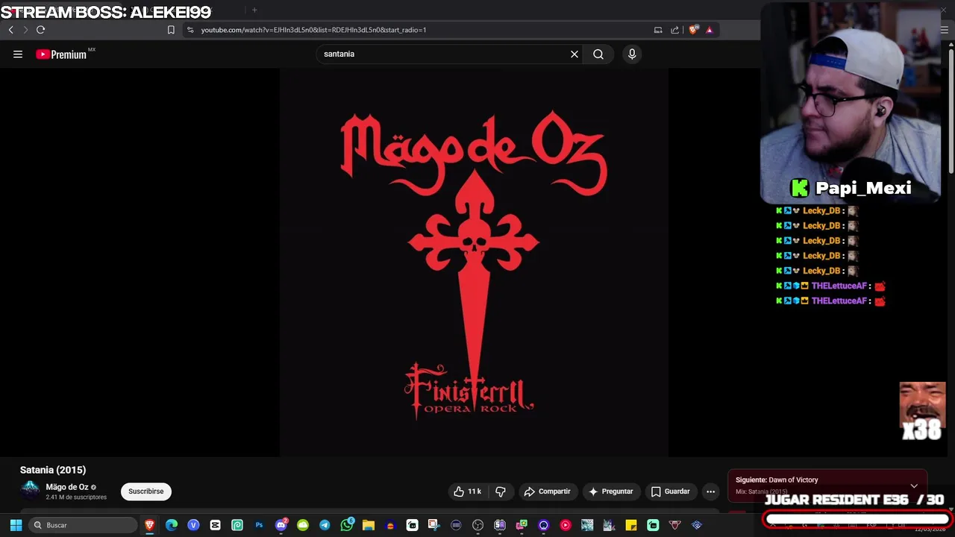Run the search with the magnifier button
955x537 pixels.
tap(598, 54)
